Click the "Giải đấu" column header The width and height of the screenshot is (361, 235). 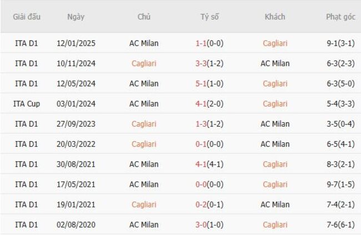(x=27, y=17)
